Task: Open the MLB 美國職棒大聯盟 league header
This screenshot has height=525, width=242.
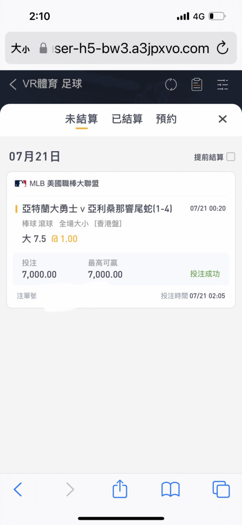Action: click(57, 183)
